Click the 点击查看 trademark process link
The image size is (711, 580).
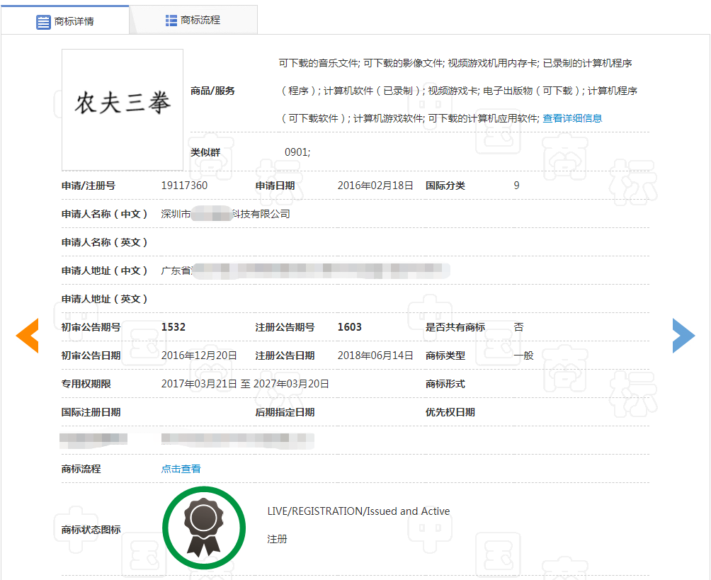(x=181, y=469)
